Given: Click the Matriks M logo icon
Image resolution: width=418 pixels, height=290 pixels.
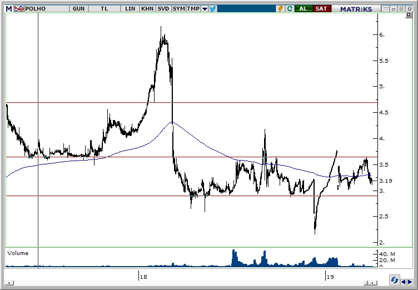Looking at the screenshot, I should click(9, 9).
